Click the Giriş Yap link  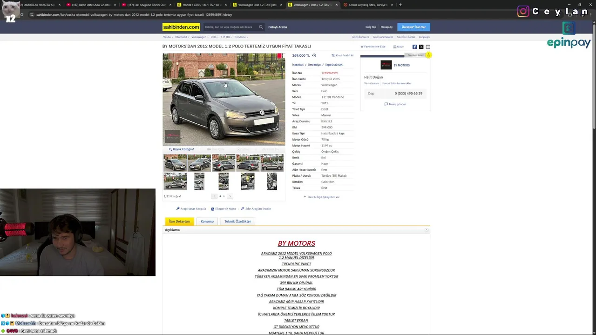tap(371, 27)
